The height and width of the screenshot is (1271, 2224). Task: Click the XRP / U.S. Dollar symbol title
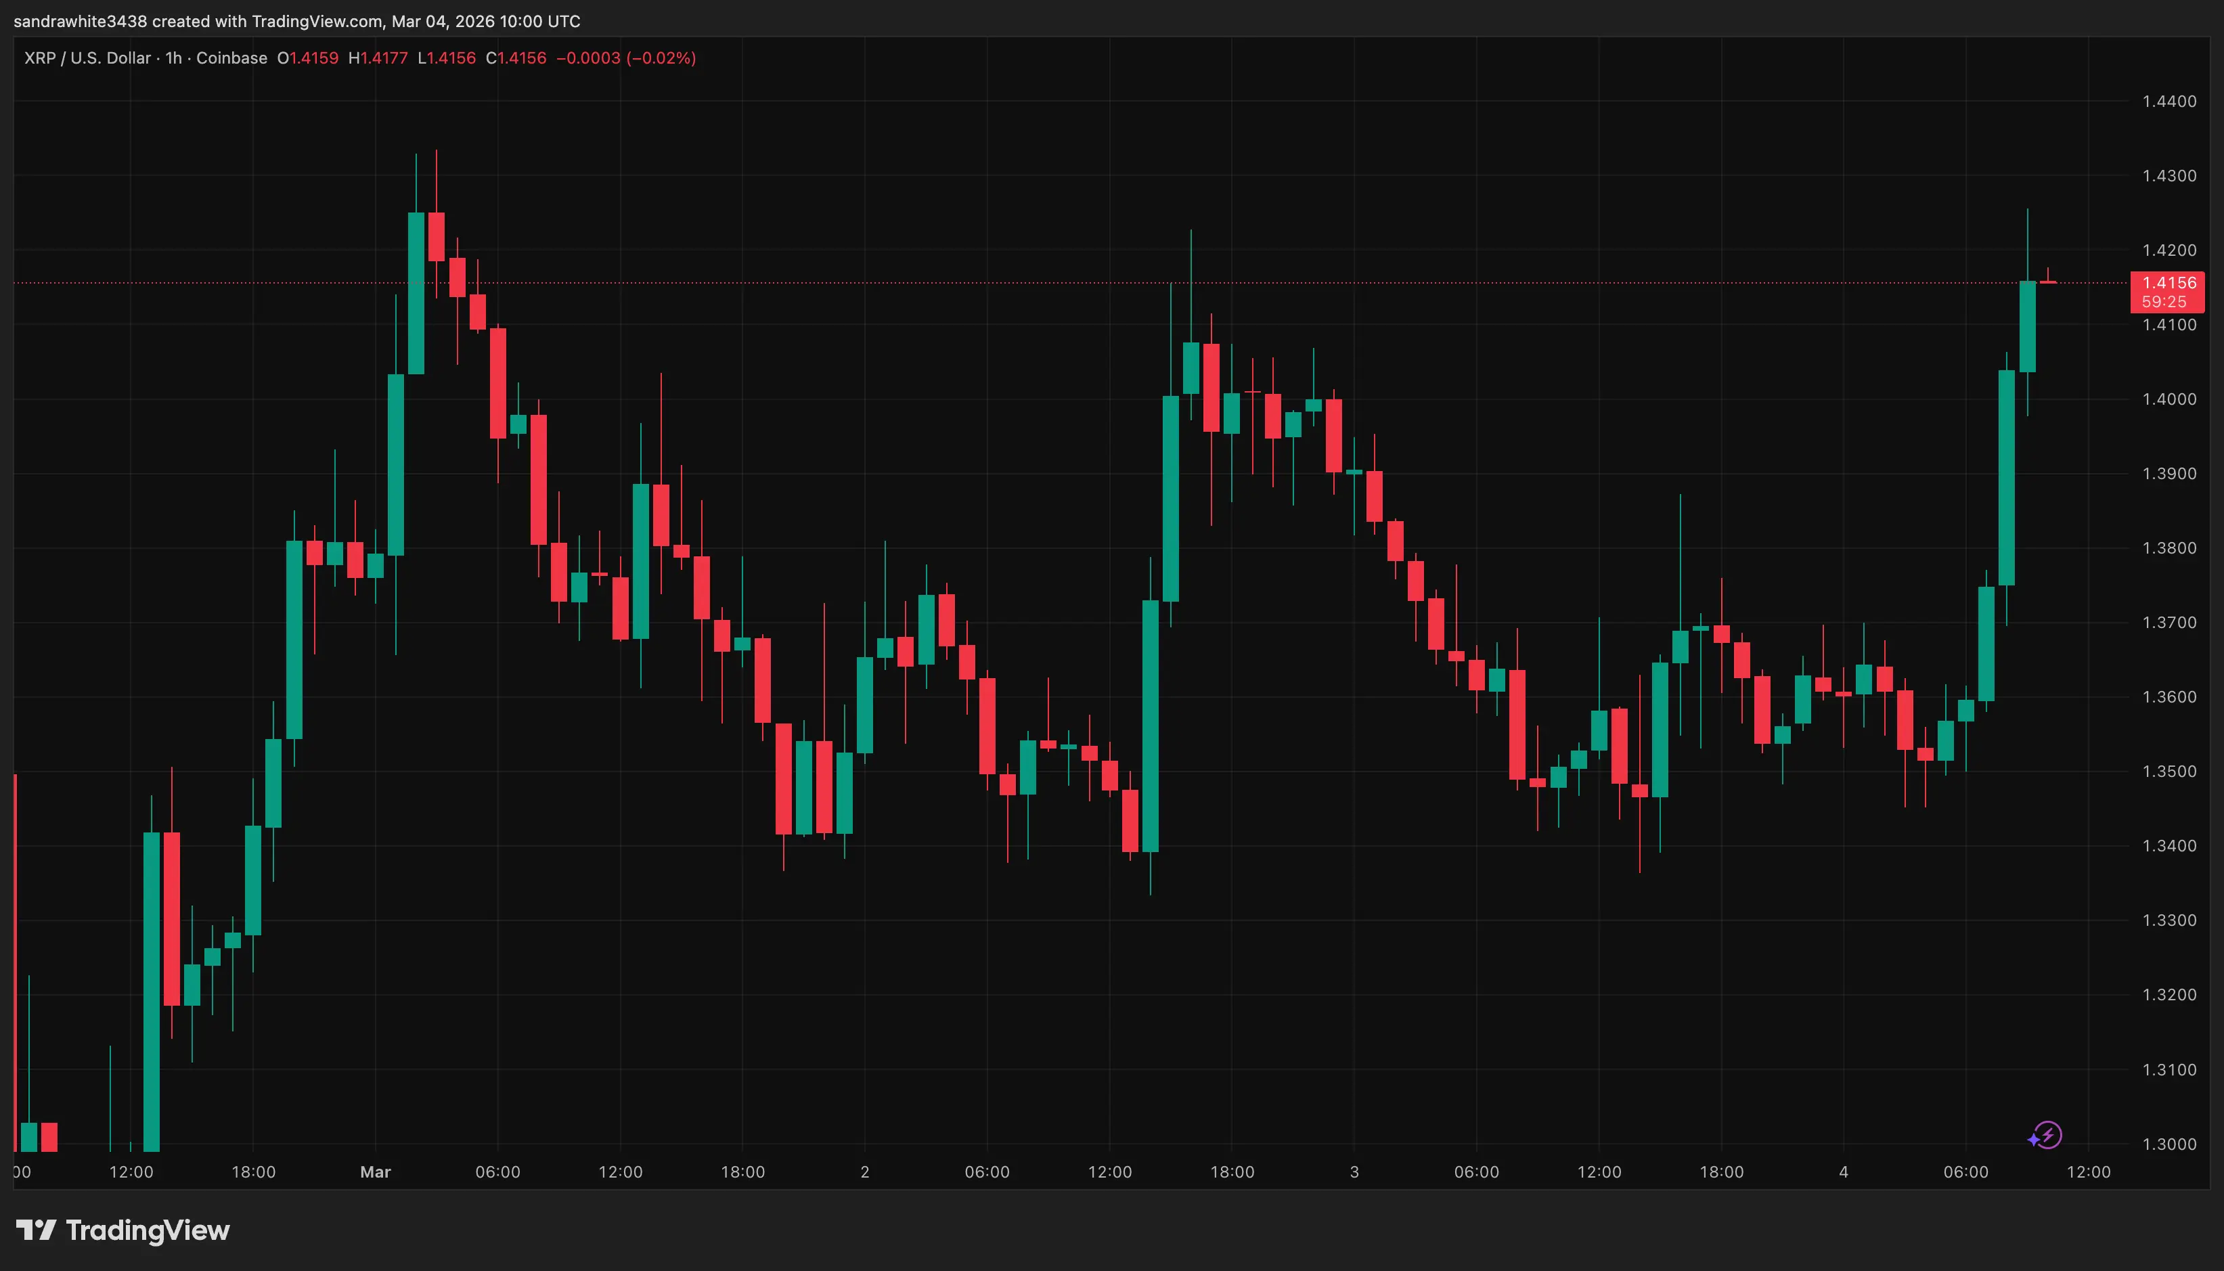point(87,58)
